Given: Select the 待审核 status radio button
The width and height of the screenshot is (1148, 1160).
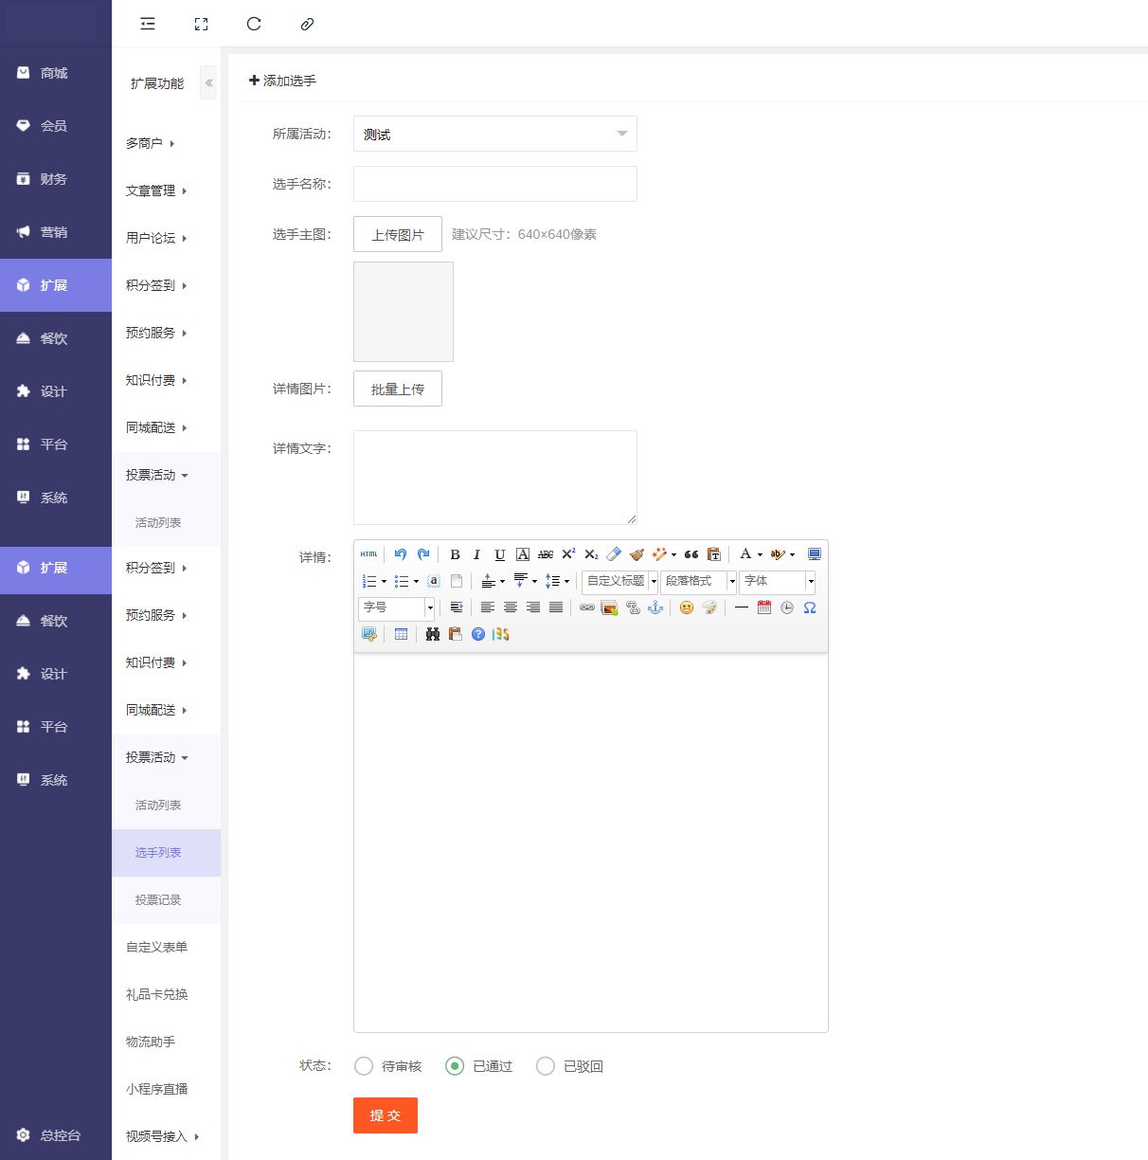Looking at the screenshot, I should pos(364,1066).
